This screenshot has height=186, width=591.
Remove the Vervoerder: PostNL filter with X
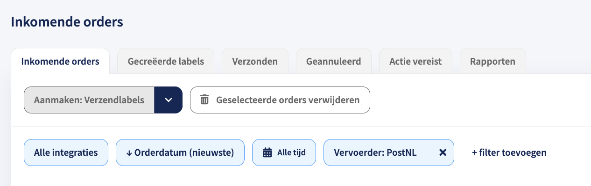point(443,153)
